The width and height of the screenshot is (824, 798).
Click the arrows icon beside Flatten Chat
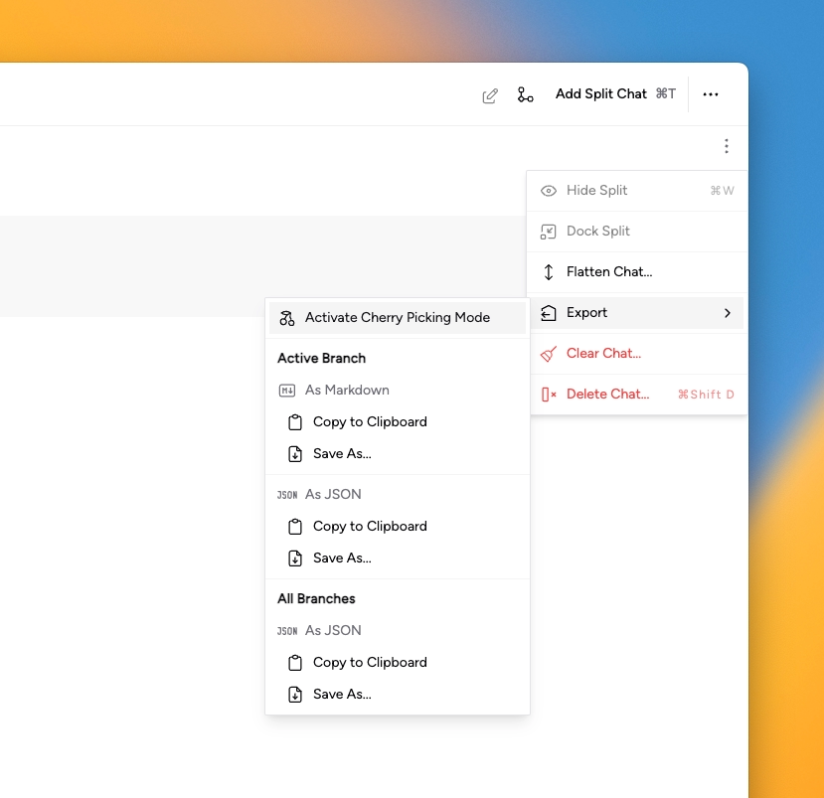(x=548, y=271)
